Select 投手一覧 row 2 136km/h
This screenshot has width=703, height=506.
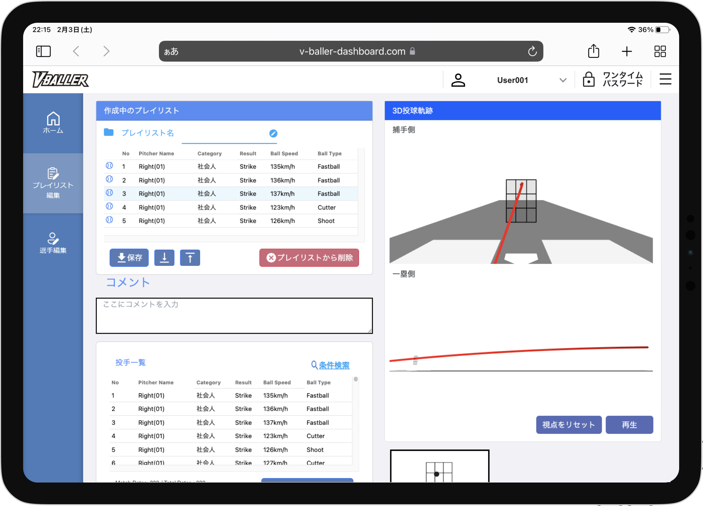tap(230, 409)
